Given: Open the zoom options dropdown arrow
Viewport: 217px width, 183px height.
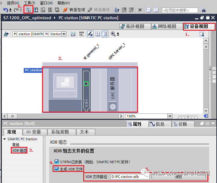Looking at the screenshot, I should pyautogui.click(x=118, y=34).
